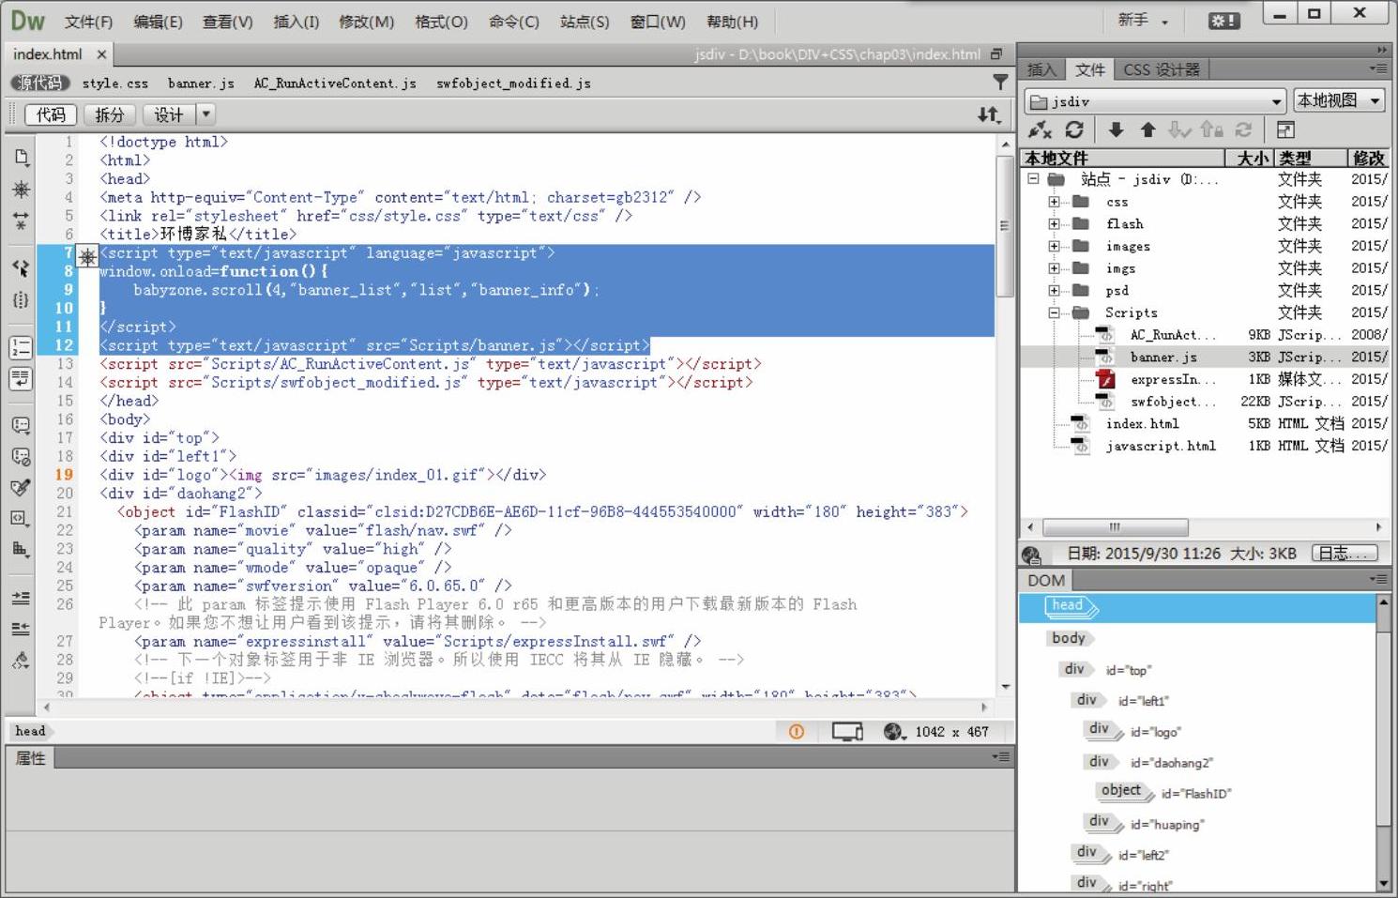
Task: Click the Get files down arrow
Action: click(x=1116, y=129)
